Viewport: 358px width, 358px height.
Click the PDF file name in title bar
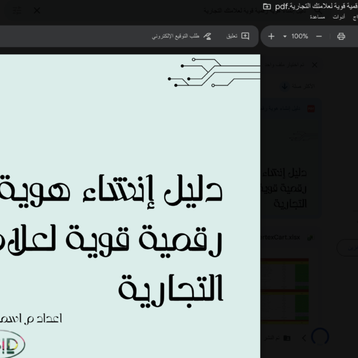point(316,7)
